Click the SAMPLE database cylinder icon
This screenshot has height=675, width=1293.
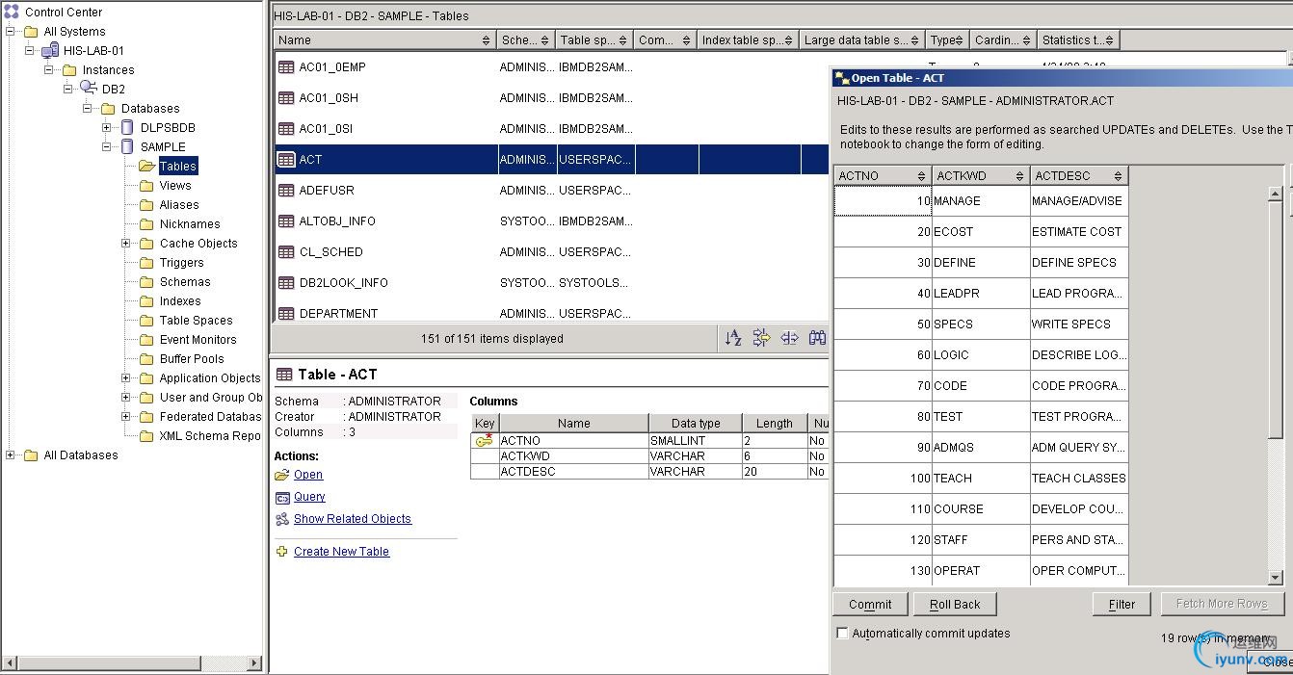coord(127,146)
